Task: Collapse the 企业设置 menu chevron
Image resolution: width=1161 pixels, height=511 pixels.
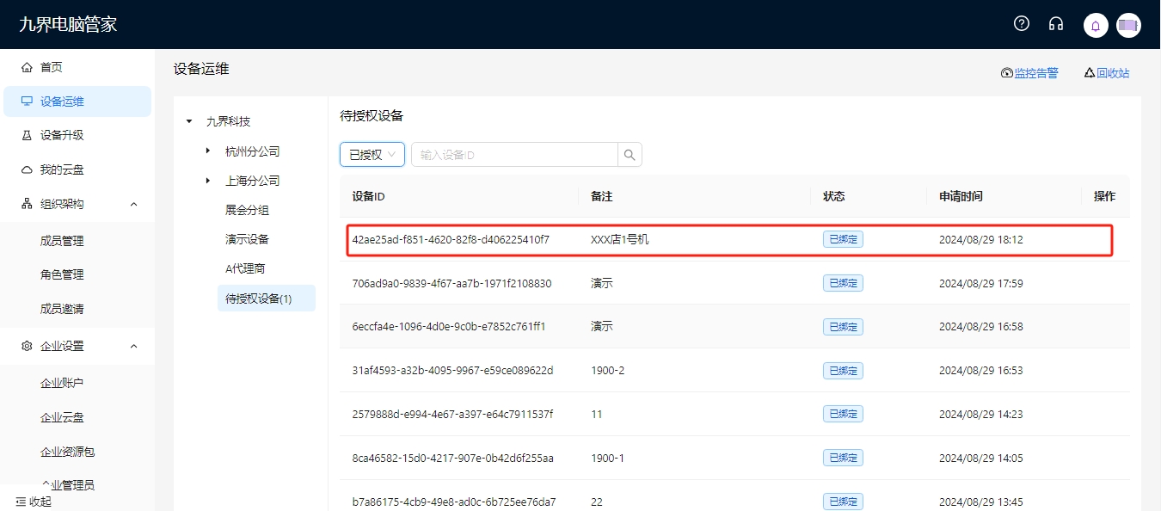Action: pos(134,346)
